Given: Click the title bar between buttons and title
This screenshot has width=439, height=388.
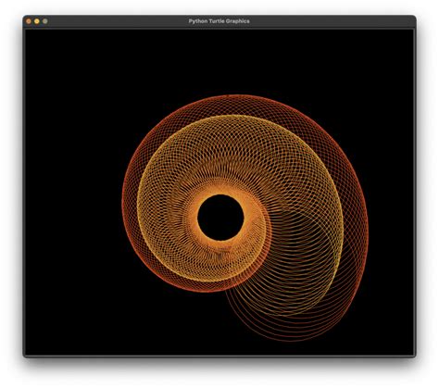Looking at the screenshot, I should pos(118,21).
